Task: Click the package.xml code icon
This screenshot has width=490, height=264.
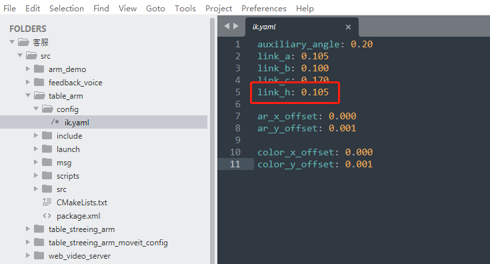Action: point(47,215)
